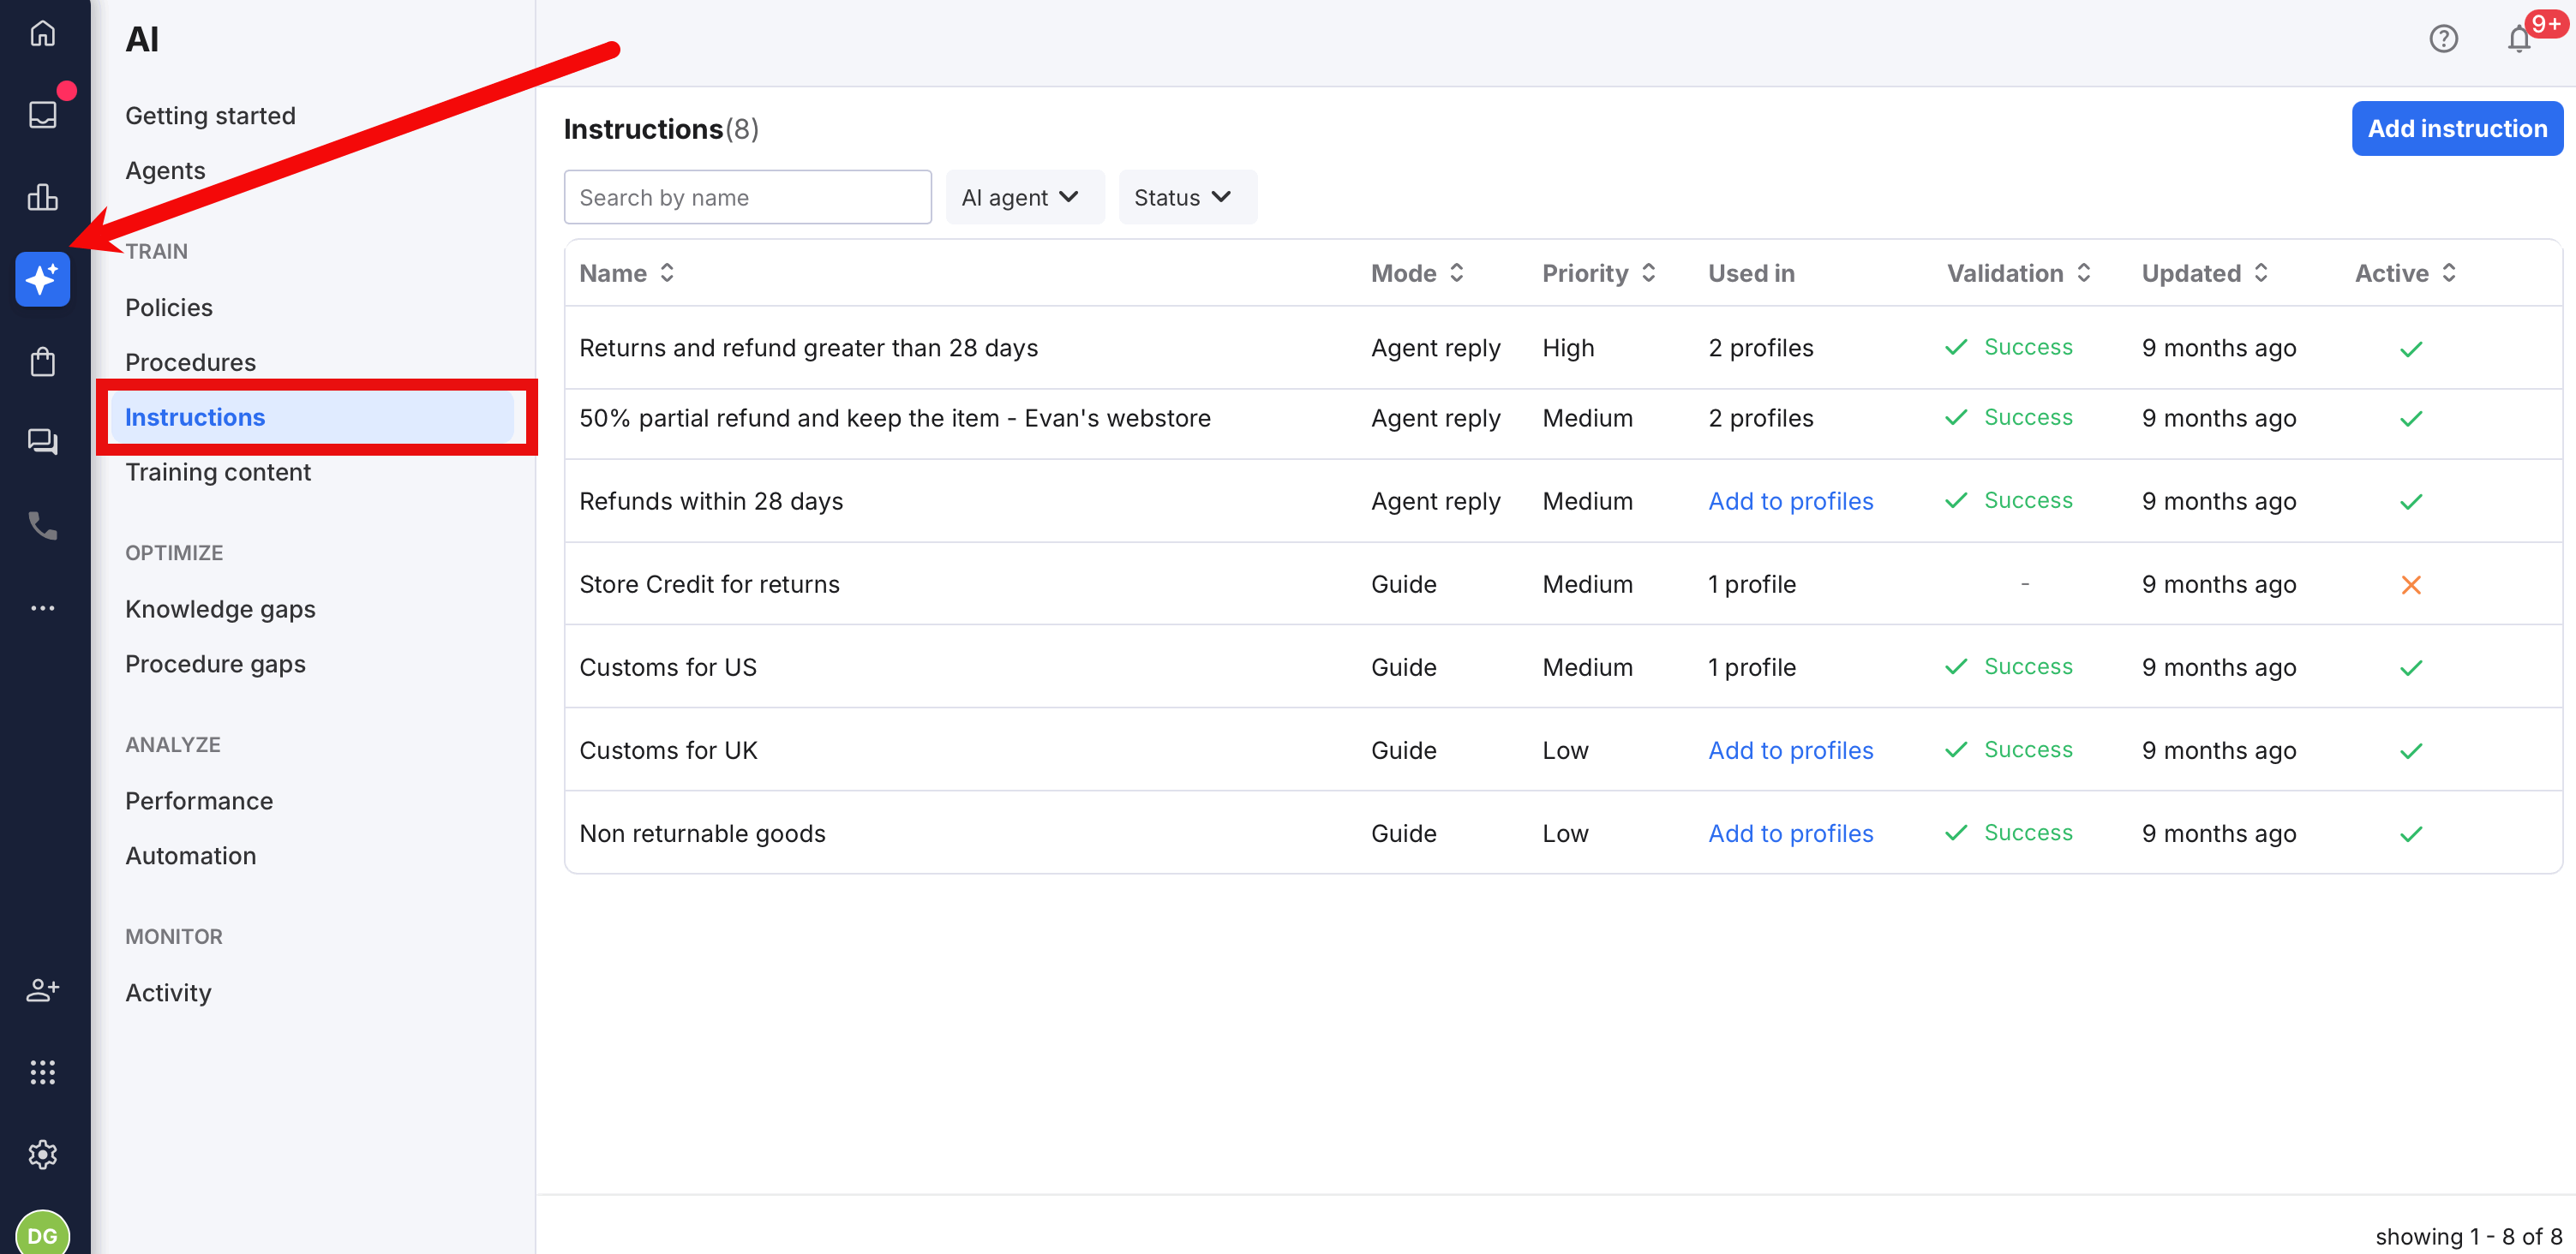The image size is (2576, 1254).
Task: Open Performance under Analyze
Action: [x=200, y=802]
